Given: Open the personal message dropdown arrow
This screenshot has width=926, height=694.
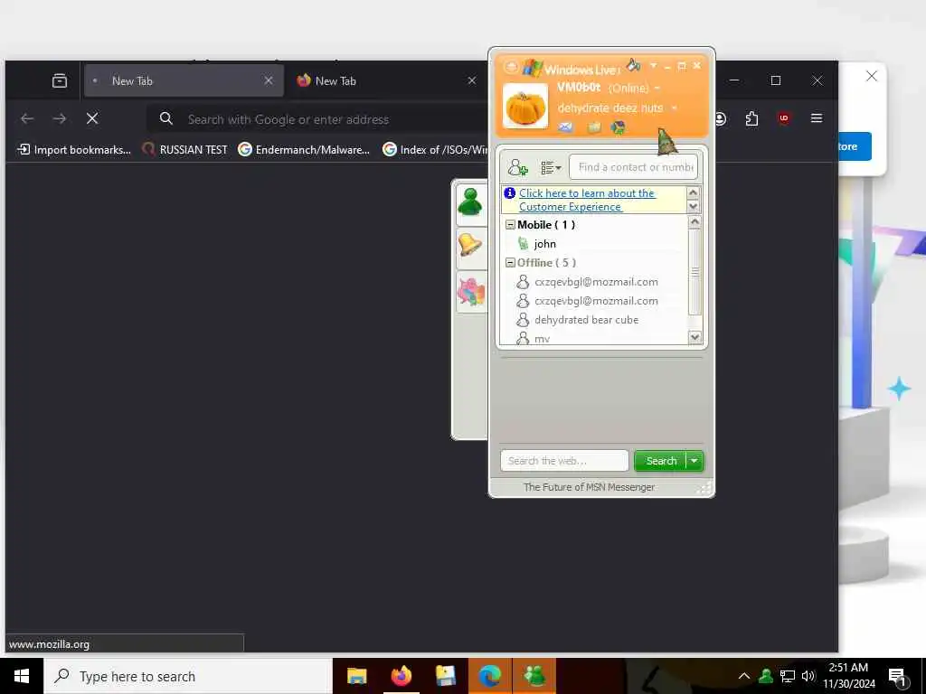Looking at the screenshot, I should click(675, 108).
